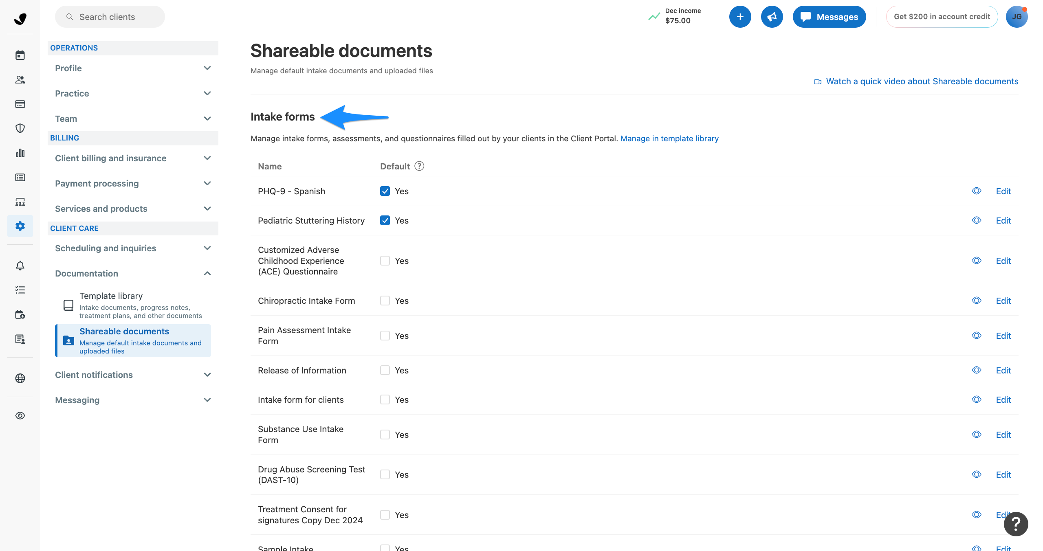Click the Search clients field
This screenshot has height=551, width=1043.
tap(110, 17)
